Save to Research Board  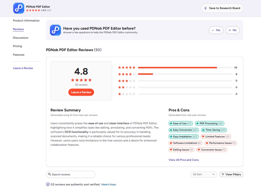222,8
